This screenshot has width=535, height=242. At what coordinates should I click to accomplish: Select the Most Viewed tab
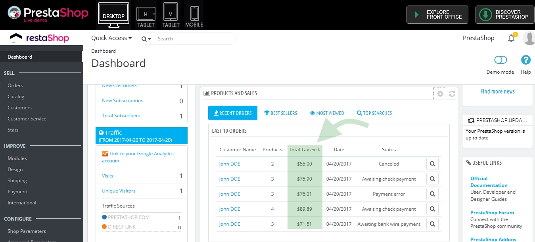click(x=327, y=113)
